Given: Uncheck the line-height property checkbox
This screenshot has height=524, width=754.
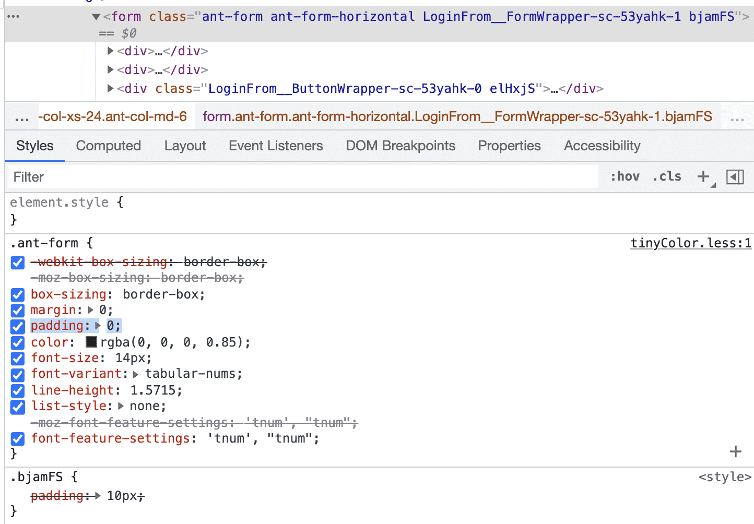Looking at the screenshot, I should (18, 390).
